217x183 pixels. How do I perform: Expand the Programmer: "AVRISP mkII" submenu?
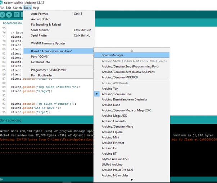(x=59, y=70)
